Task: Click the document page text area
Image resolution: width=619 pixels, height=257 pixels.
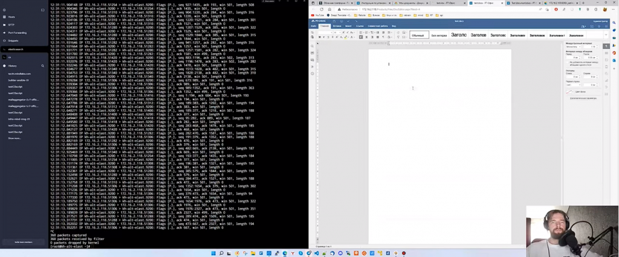Action: [440, 146]
